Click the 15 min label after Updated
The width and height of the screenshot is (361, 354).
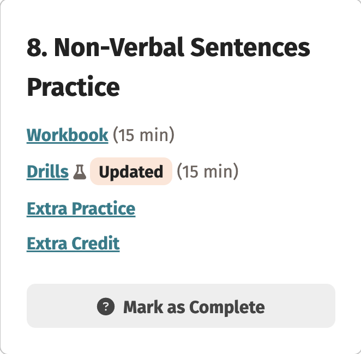click(208, 172)
